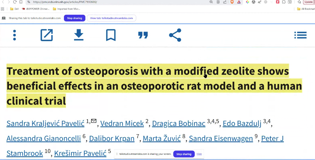Click the share article icon
Screen dimensions: 315x160
(175, 35)
